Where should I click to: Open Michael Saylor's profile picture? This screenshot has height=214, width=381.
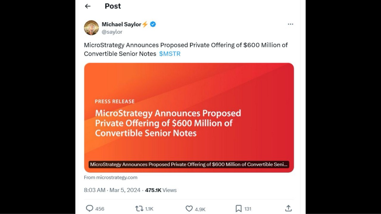tap(91, 28)
